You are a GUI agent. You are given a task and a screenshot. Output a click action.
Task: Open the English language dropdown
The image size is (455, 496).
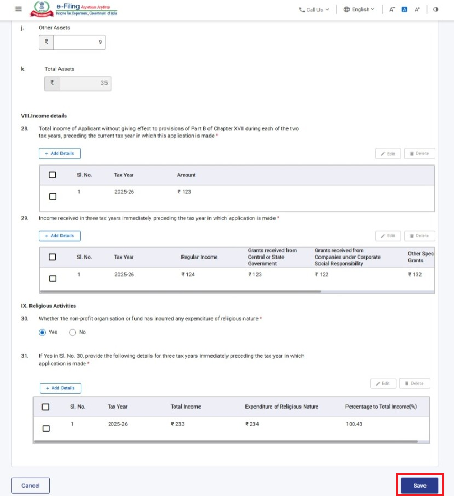(x=359, y=9)
